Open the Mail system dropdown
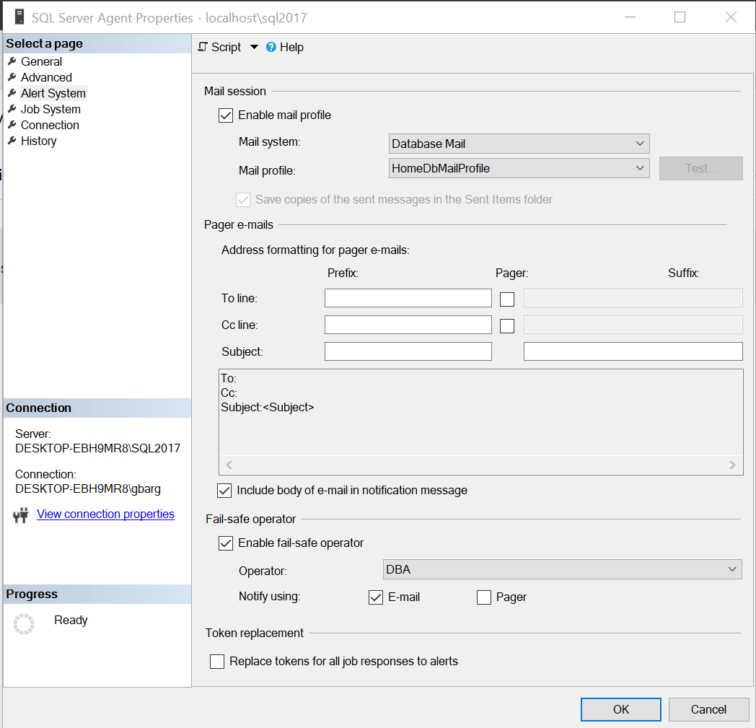 point(519,144)
